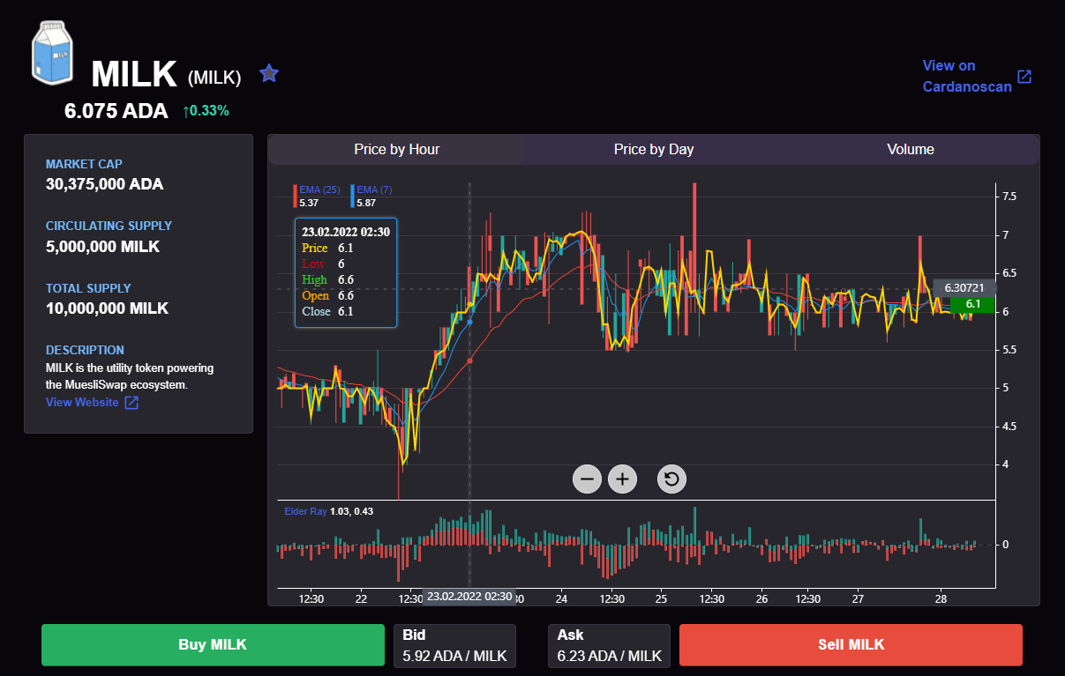Click the Elder Ray indicator label
This screenshot has height=676, width=1065.
coord(305,511)
